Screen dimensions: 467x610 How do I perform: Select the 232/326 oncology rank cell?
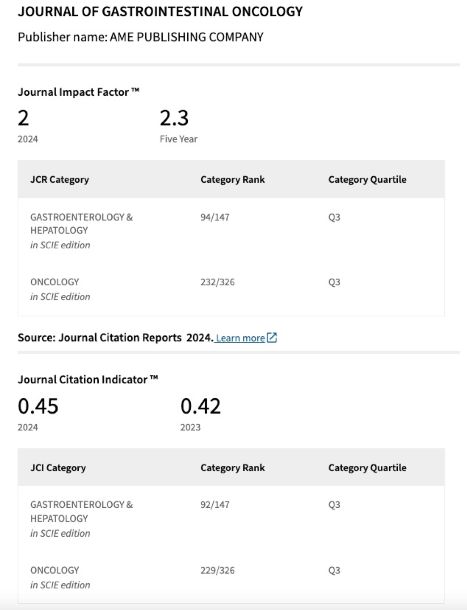point(217,282)
